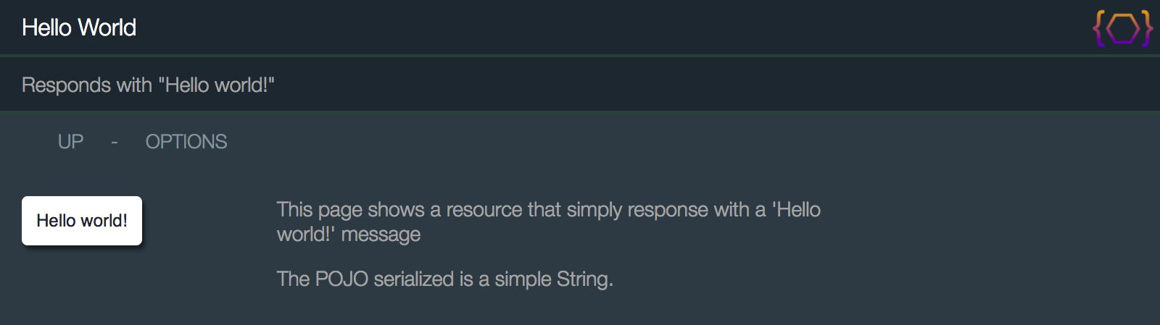Viewport: 1160px width, 325px height.
Task: Click the white "Hello world!" response box
Action: click(x=82, y=221)
